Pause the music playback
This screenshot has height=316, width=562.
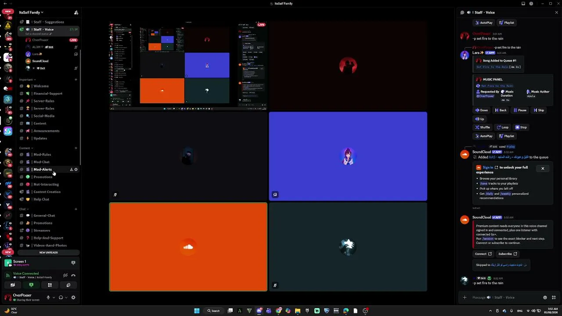520,110
